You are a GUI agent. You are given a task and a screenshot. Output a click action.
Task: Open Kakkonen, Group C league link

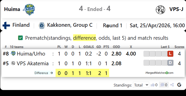70,25
